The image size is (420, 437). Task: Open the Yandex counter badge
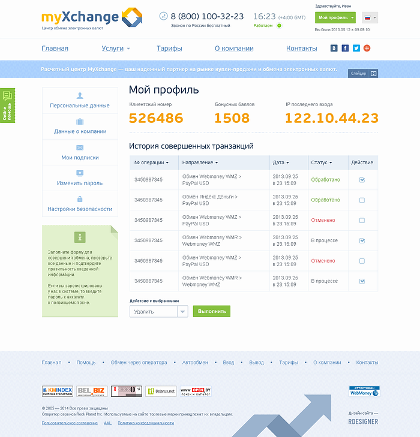point(127,391)
